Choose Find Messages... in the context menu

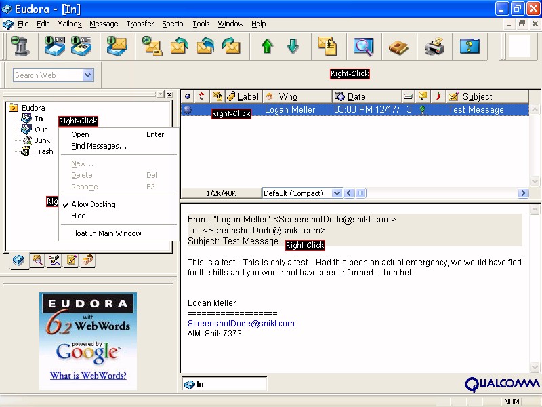tap(119, 146)
